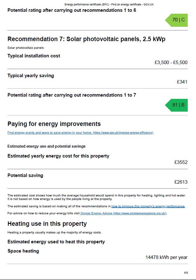Select the £341 typical yearly saving value

182,82
